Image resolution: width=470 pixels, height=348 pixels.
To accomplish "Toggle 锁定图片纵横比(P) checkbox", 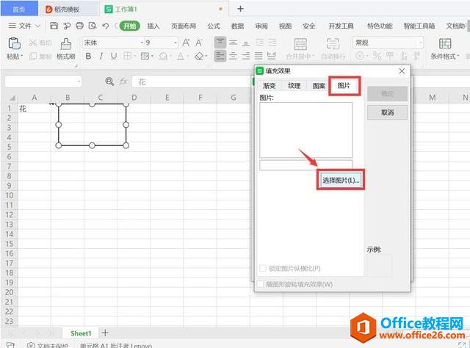I will [x=263, y=268].
